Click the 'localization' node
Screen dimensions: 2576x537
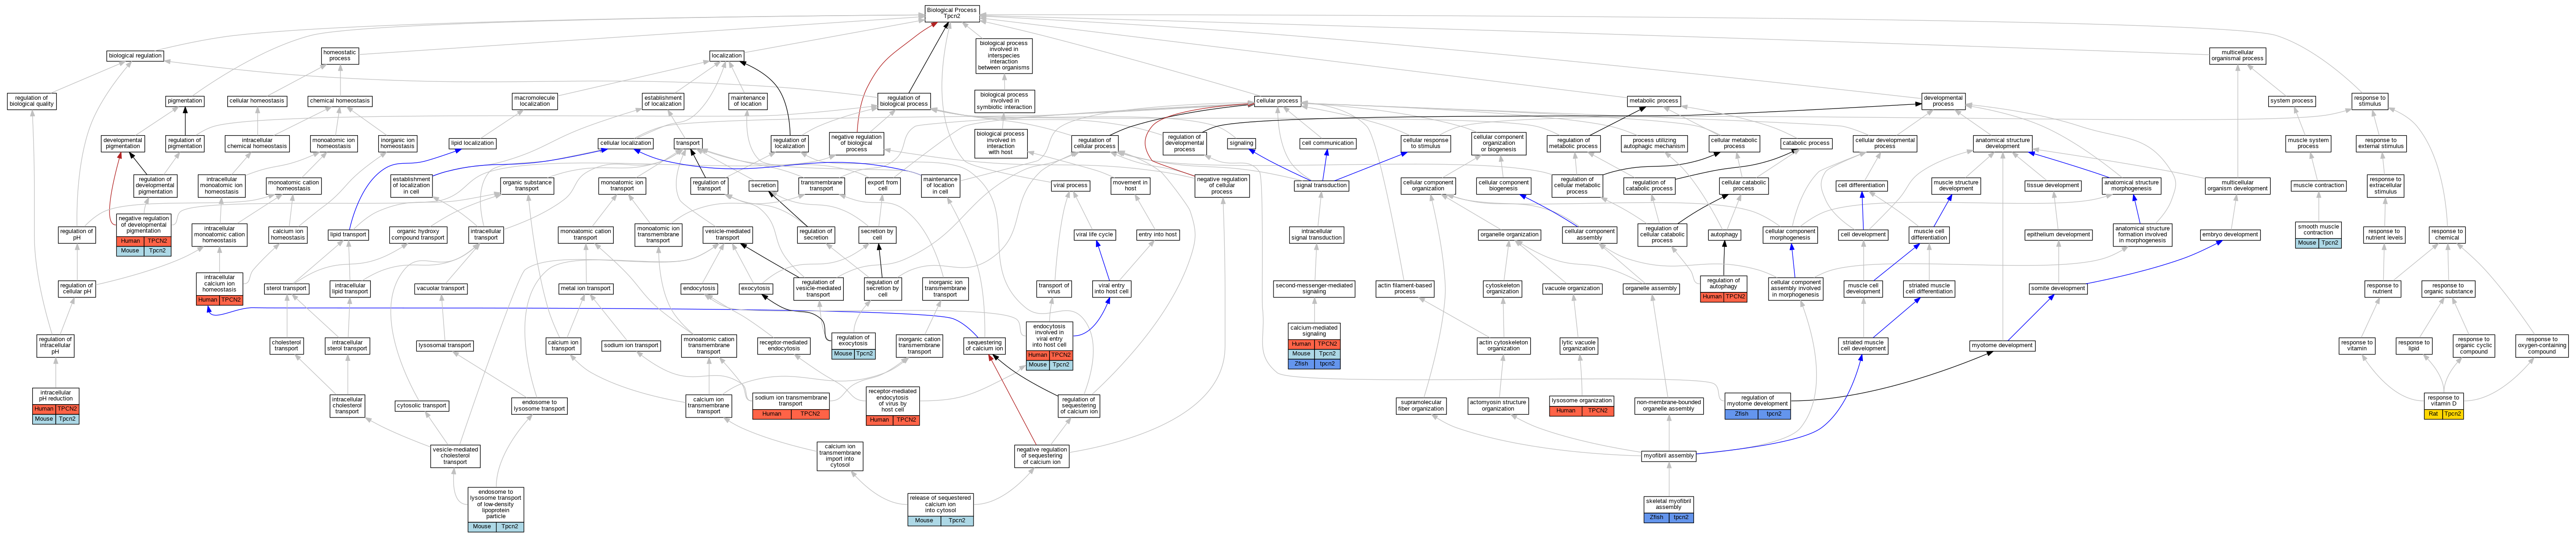pyautogui.click(x=727, y=56)
